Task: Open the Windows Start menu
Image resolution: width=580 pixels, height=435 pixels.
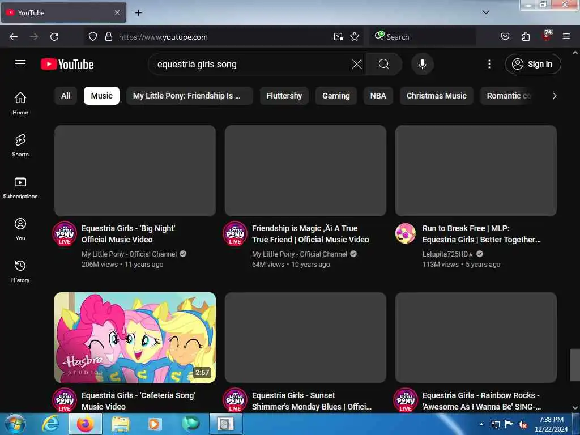Action: tap(15, 424)
